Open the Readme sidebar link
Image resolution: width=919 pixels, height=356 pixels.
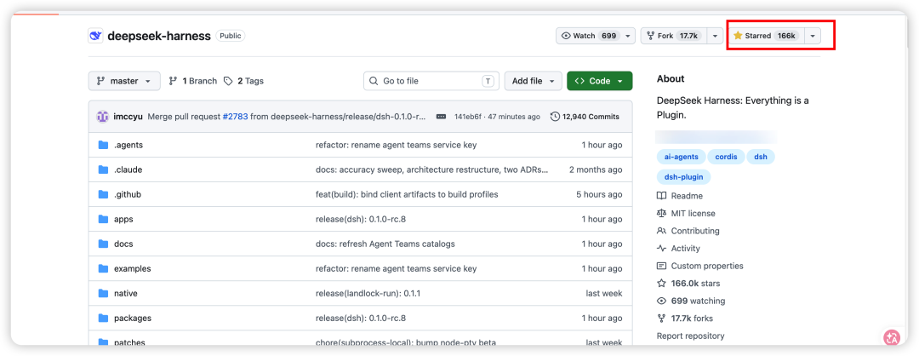680,196
